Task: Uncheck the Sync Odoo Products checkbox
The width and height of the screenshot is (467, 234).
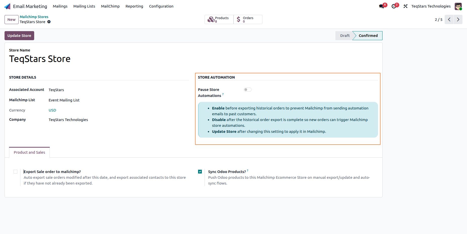Action: 200,172
